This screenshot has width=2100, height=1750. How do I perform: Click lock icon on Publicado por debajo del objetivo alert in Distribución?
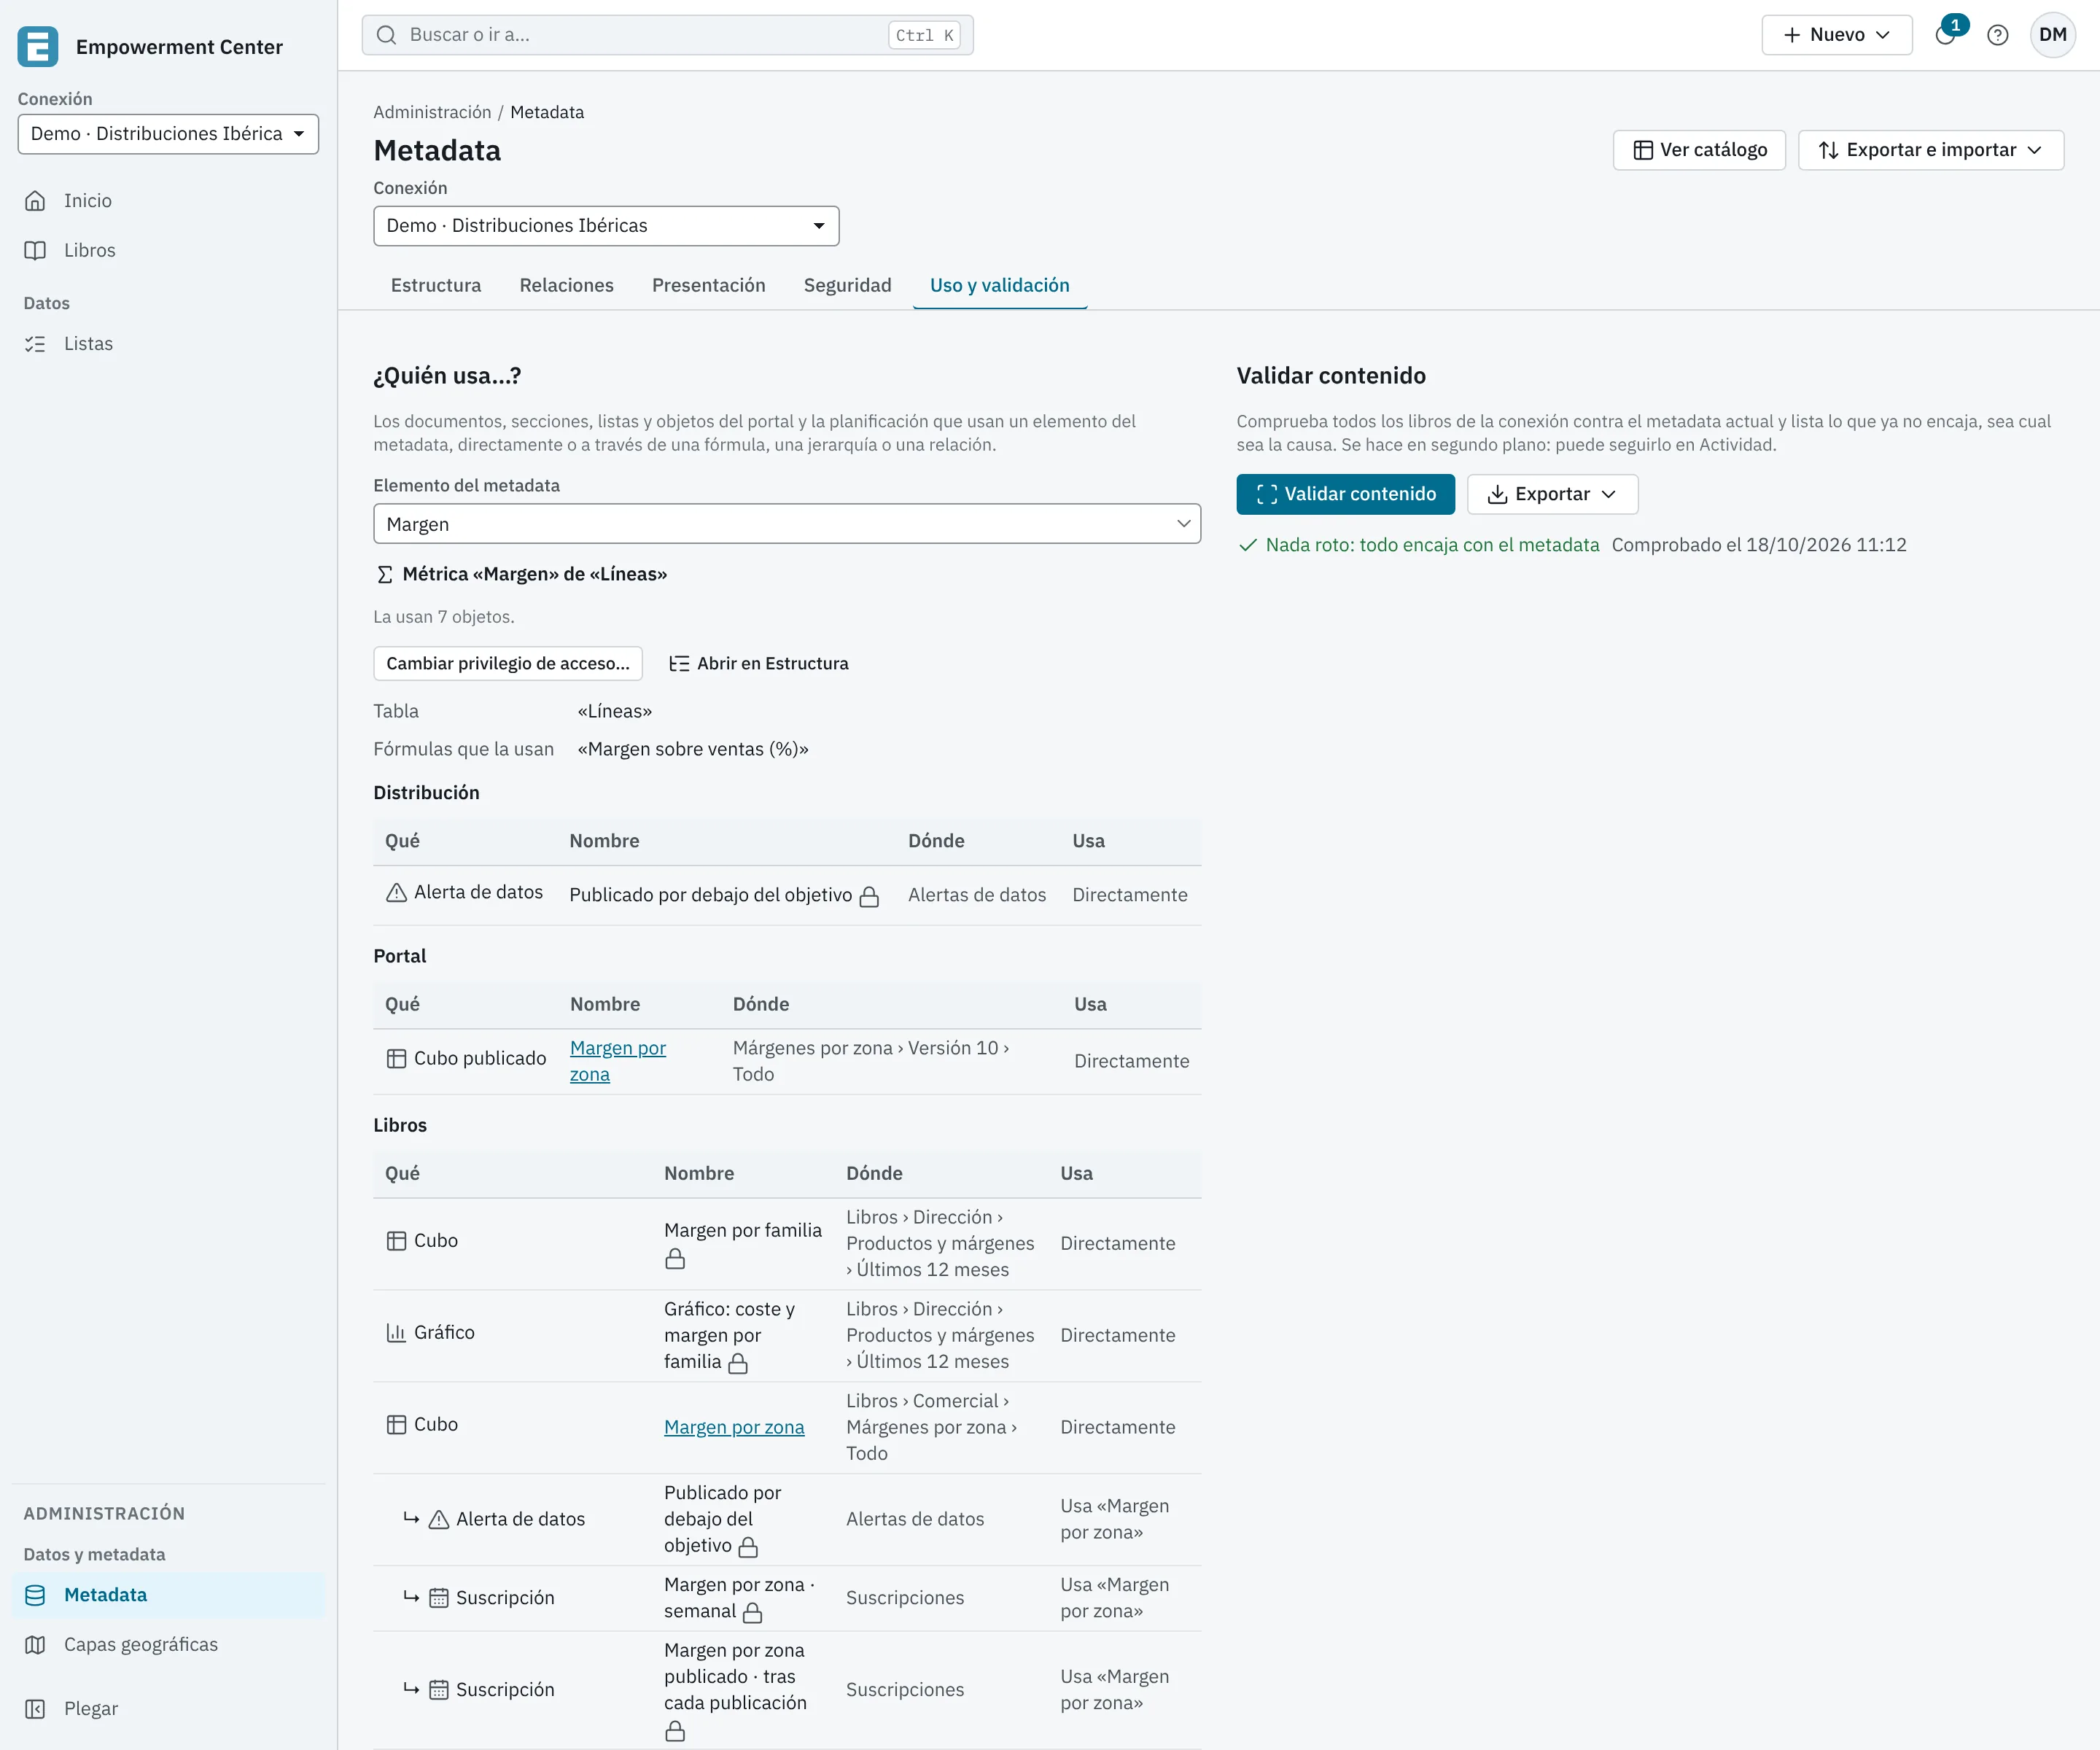pos(869,897)
